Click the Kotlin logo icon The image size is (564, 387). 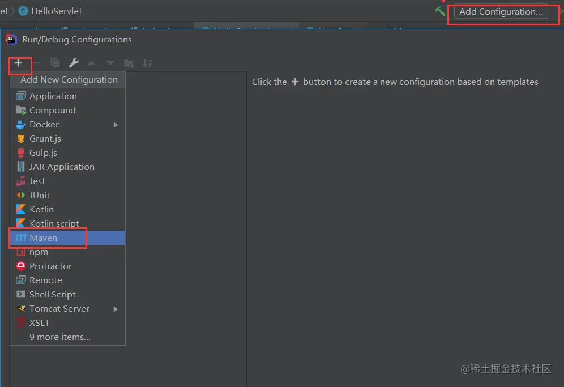21,209
